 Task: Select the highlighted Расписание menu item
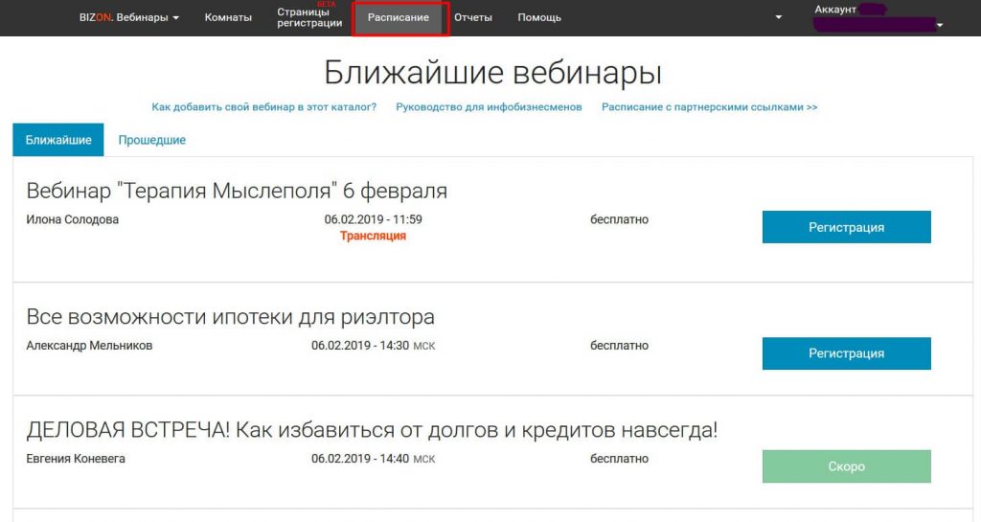coord(399,18)
